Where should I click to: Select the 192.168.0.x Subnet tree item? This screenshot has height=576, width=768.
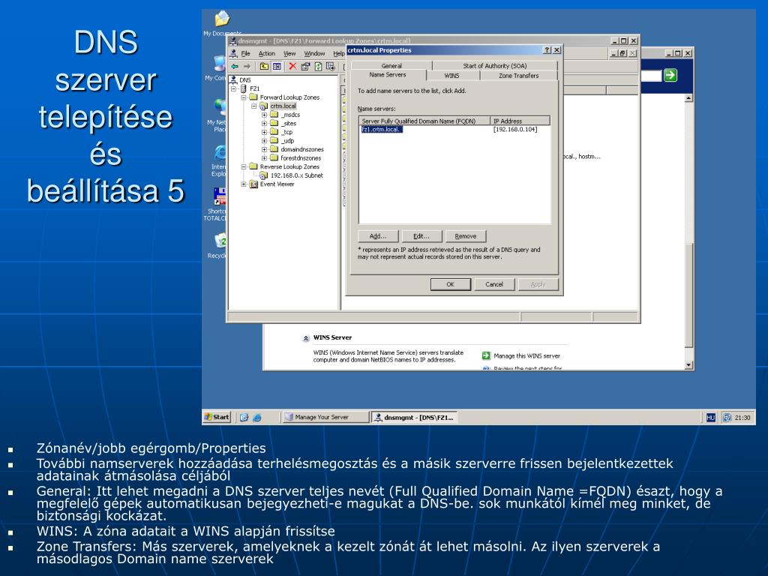(297, 175)
